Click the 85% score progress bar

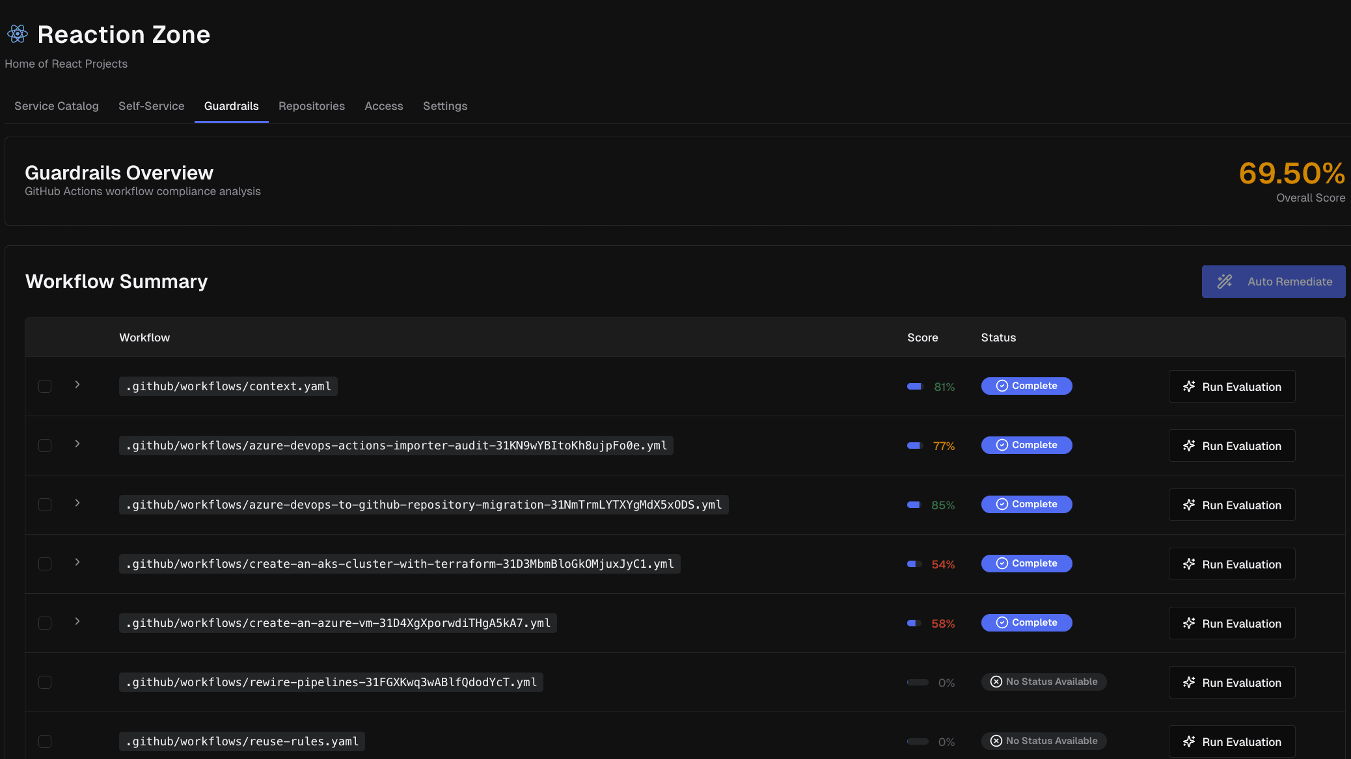[914, 504]
